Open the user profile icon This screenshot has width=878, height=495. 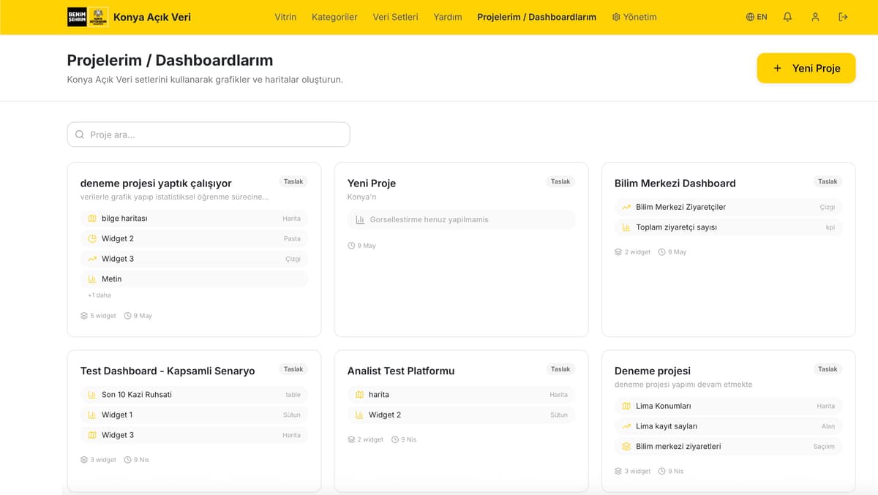point(815,17)
